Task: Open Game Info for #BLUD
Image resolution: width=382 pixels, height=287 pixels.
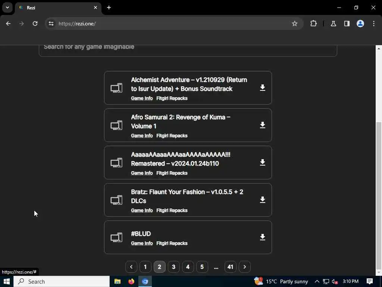Action: (x=142, y=243)
